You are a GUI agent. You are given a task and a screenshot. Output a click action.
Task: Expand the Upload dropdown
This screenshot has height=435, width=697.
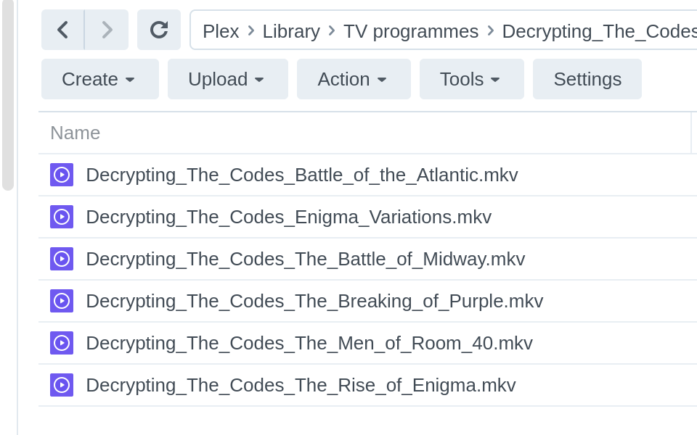[227, 79]
